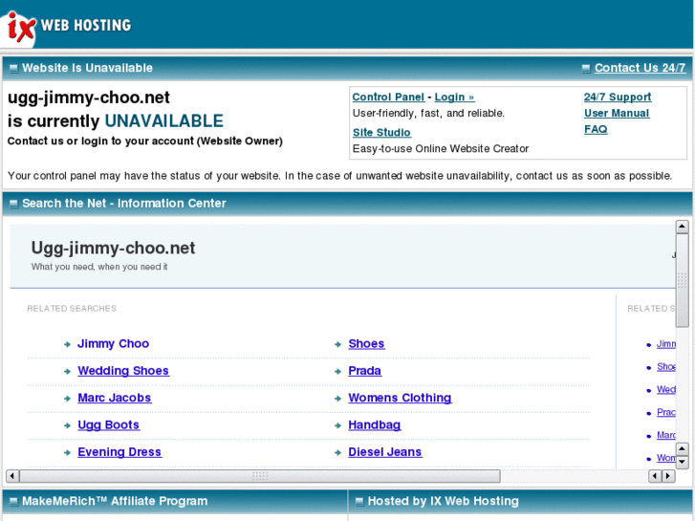Viewport: 695px width, 521px height.
Task: Click the Handbag related search
Action: tap(375, 424)
